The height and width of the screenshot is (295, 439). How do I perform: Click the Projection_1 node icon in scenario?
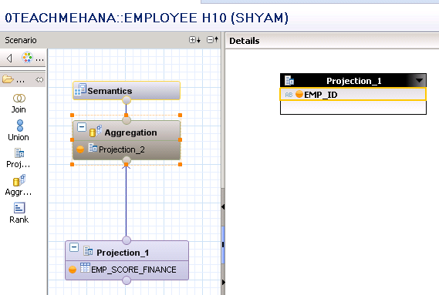(88, 251)
